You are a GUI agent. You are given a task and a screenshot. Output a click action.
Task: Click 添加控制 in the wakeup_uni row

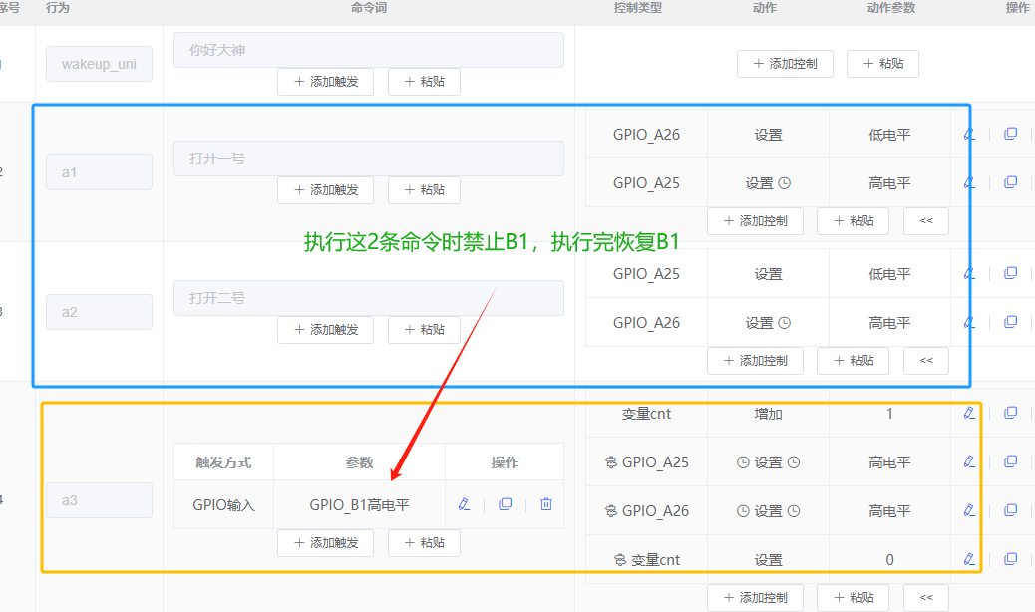[x=787, y=63]
